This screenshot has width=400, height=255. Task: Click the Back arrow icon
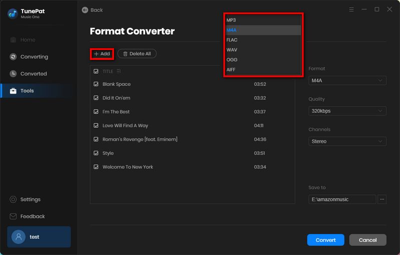(85, 10)
